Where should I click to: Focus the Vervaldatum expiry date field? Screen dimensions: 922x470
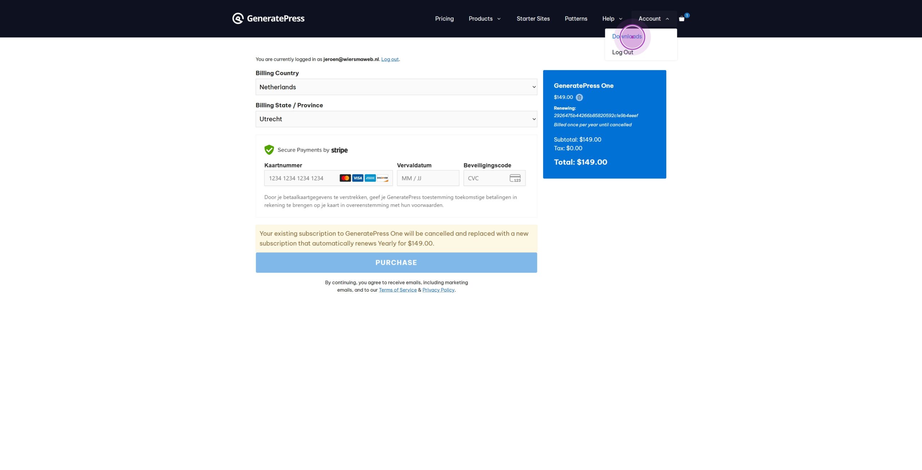(428, 178)
